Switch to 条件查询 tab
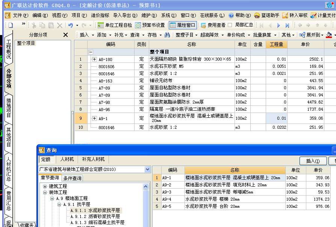This screenshot has height=227, width=336. pos(73,178)
